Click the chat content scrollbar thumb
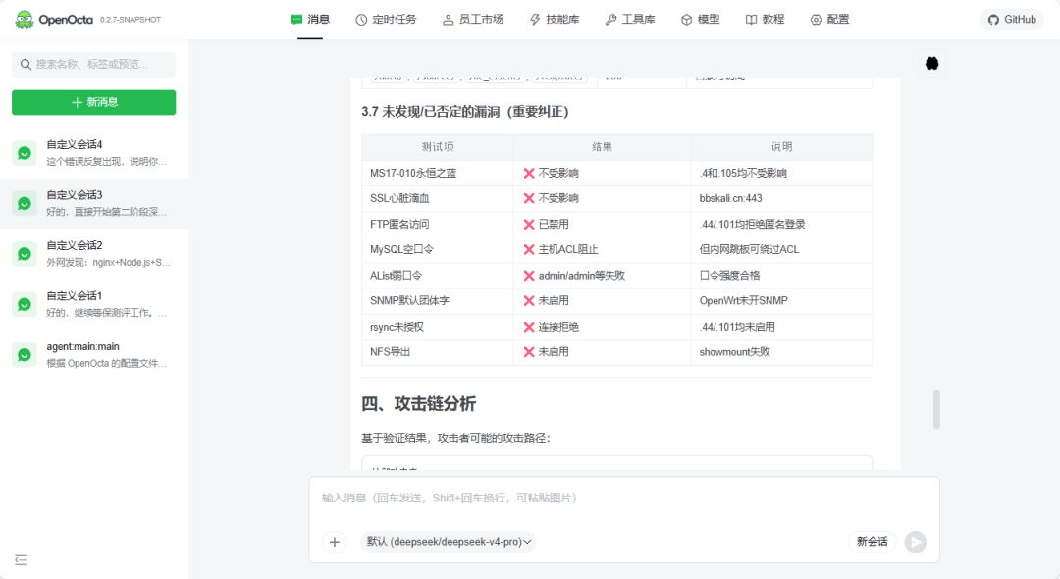This screenshot has height=579, width=1060. tap(936, 409)
